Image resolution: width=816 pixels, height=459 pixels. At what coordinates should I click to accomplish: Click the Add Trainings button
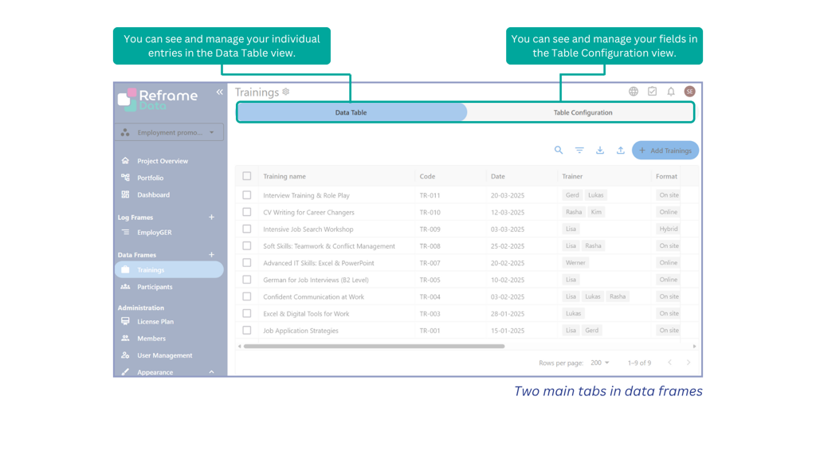pyautogui.click(x=665, y=151)
